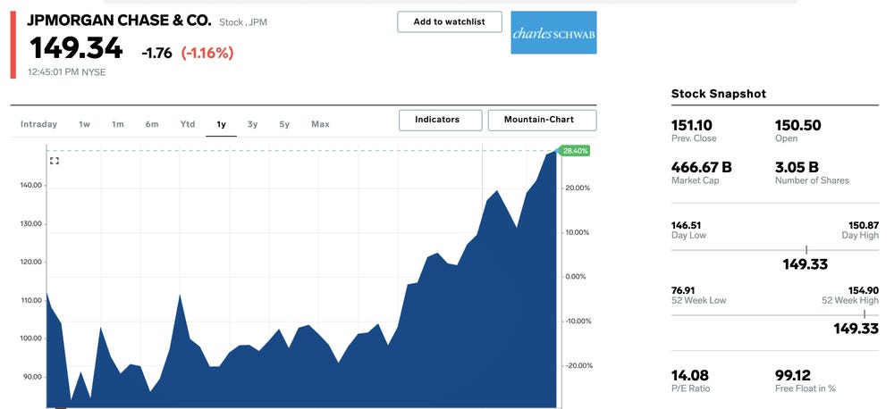Image resolution: width=894 pixels, height=409 pixels.
Task: Open the Charles Schwab advertisement banner
Action: click(553, 32)
